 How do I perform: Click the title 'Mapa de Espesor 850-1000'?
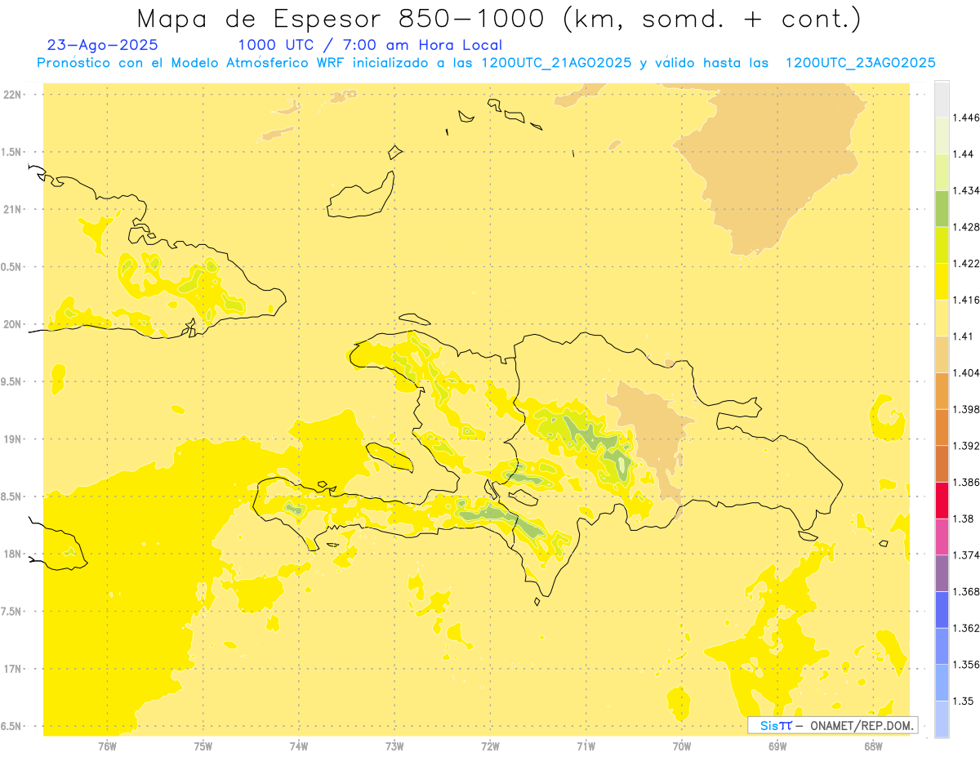(343, 18)
